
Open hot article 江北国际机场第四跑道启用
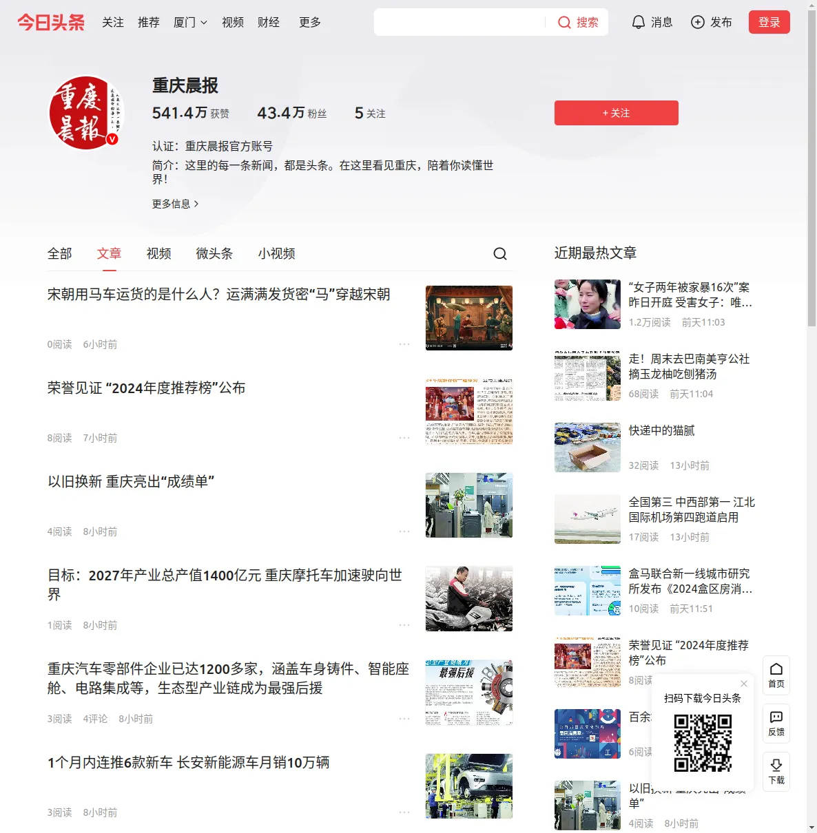point(692,509)
